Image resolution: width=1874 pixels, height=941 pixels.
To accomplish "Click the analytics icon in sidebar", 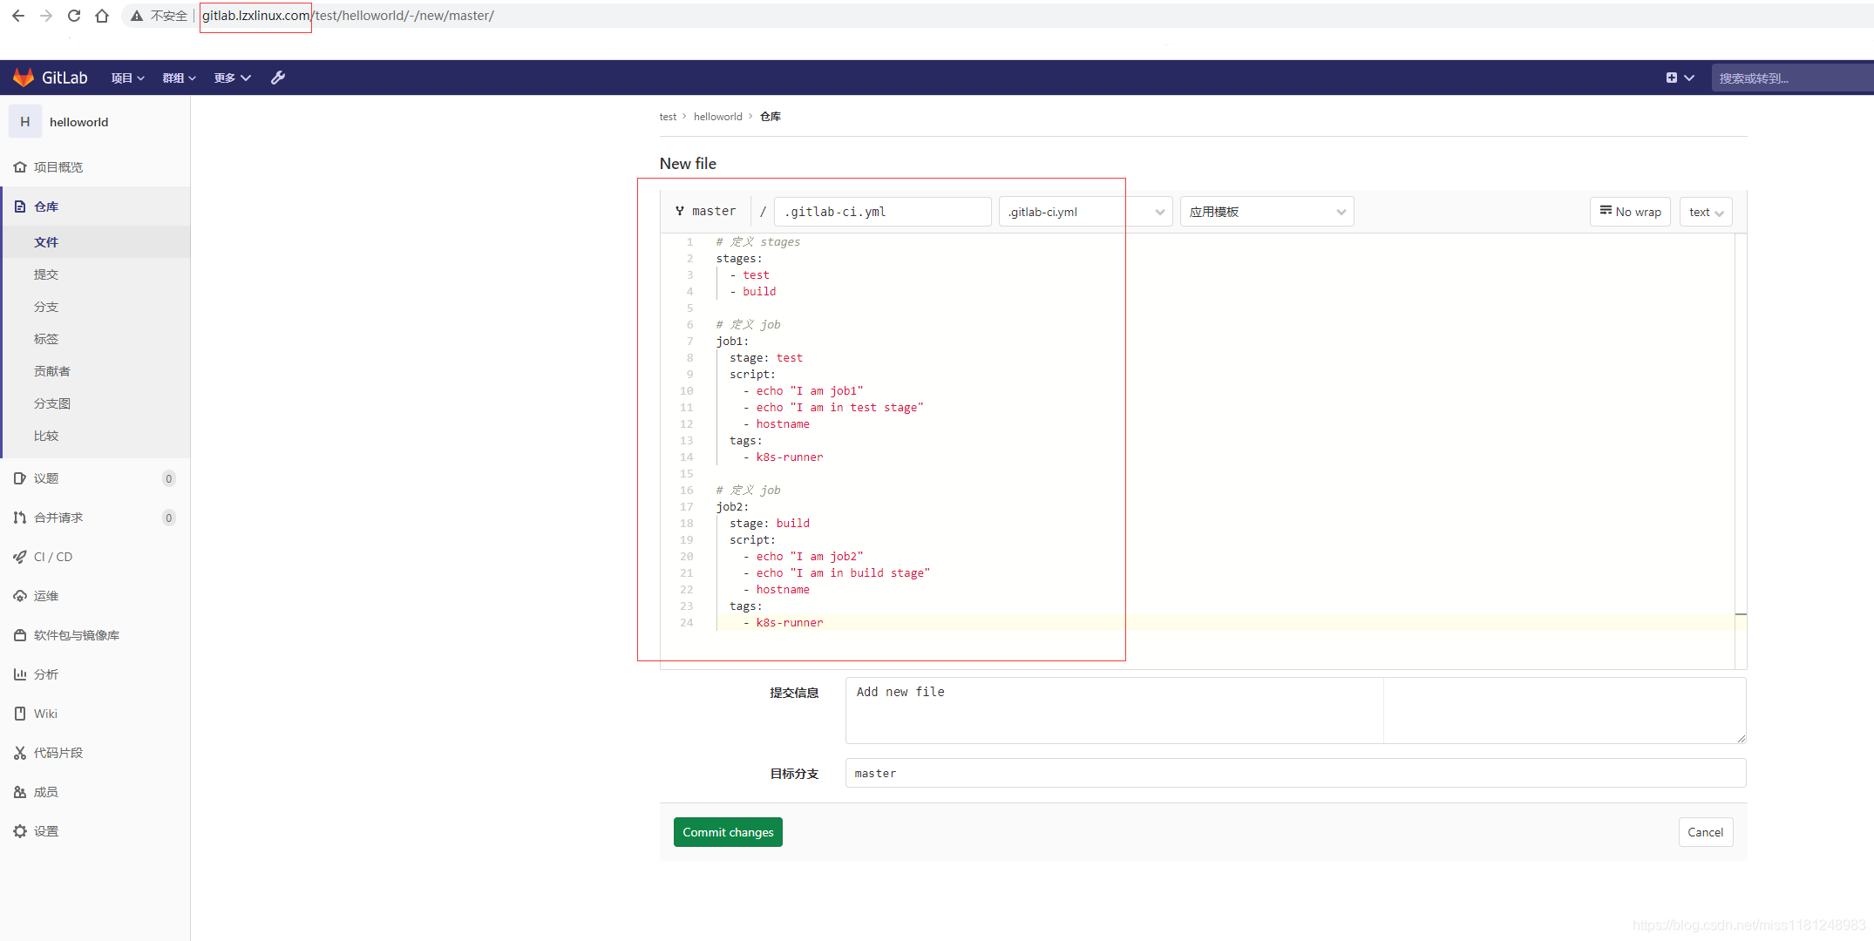I will [20, 674].
